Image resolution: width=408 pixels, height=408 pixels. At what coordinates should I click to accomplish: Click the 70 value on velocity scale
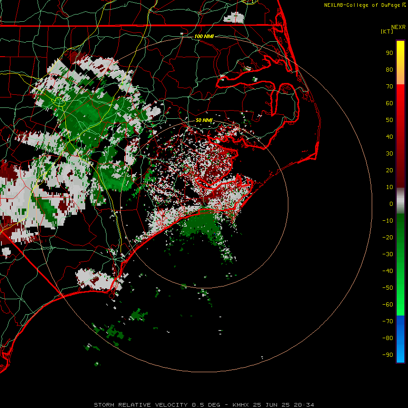pyautogui.click(x=389, y=87)
